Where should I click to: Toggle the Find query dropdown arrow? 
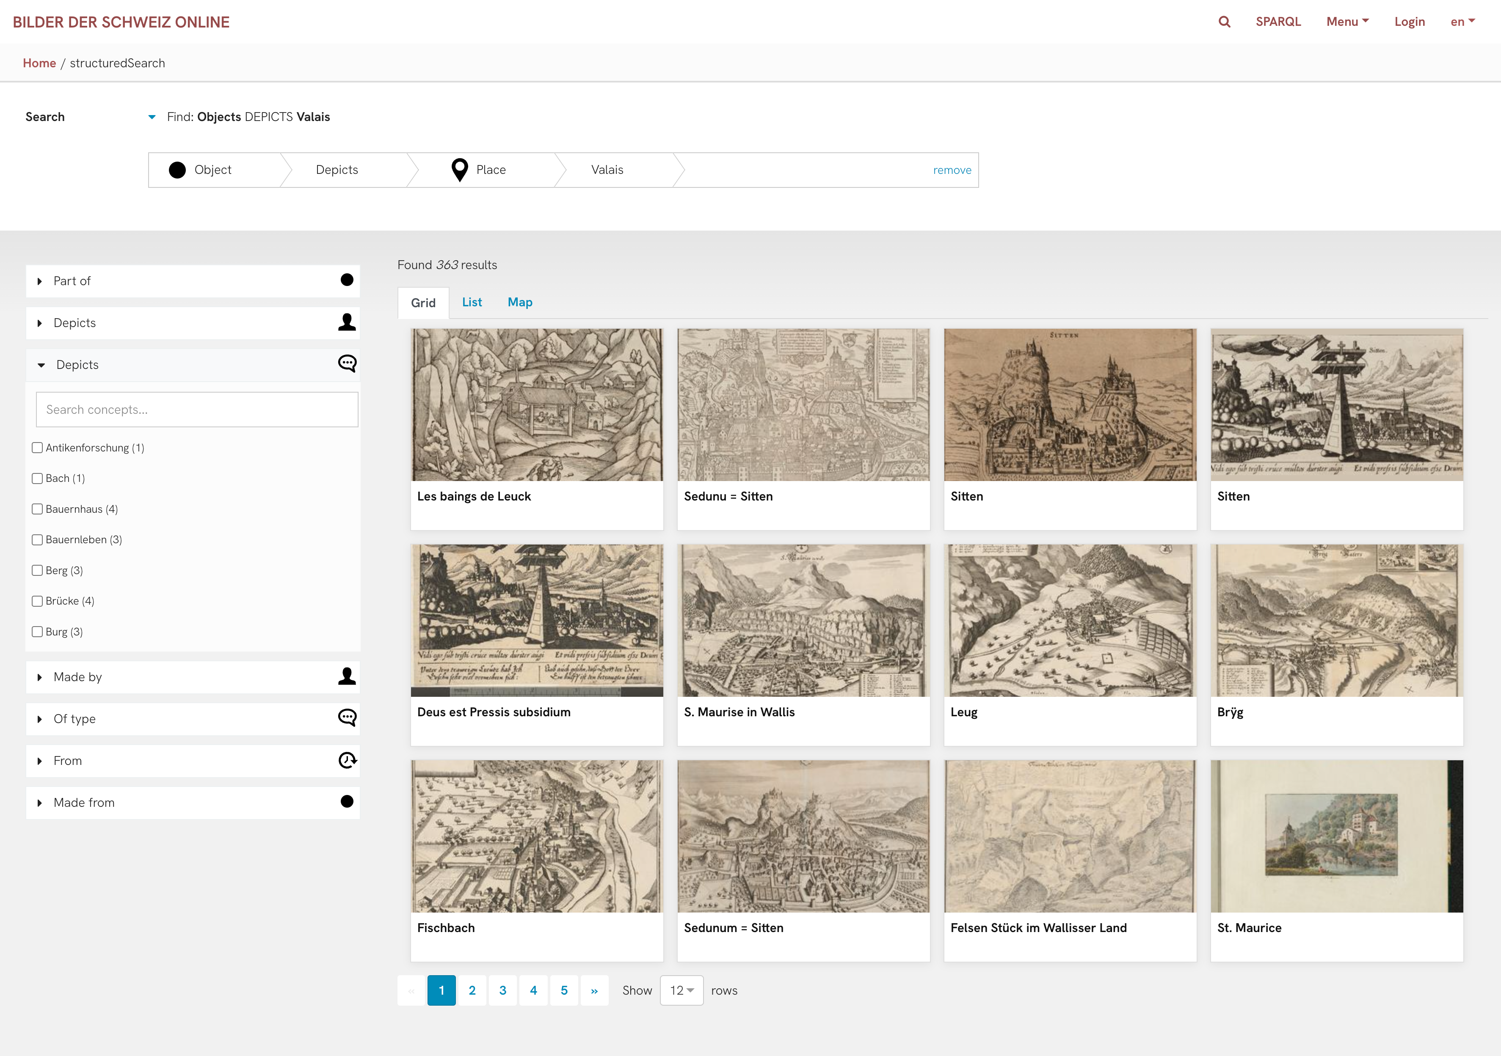(x=152, y=117)
